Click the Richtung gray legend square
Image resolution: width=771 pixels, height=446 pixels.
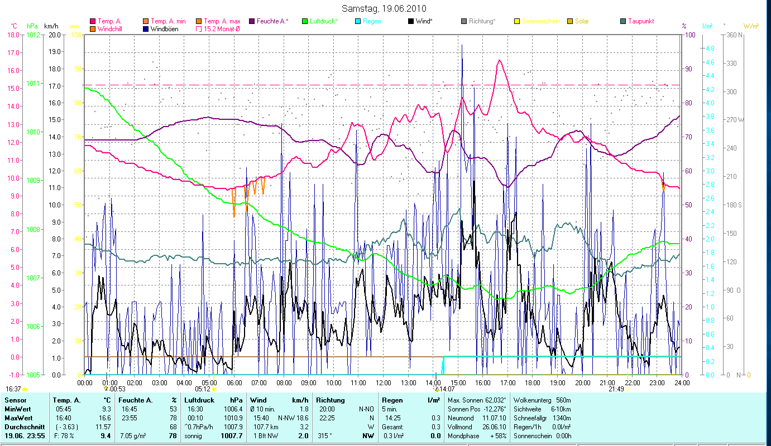(x=464, y=21)
